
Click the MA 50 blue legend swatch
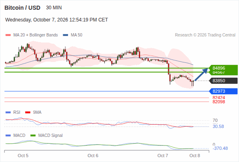(x=66, y=35)
